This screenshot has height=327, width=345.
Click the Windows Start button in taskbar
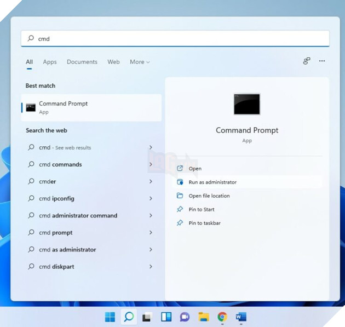click(x=110, y=317)
